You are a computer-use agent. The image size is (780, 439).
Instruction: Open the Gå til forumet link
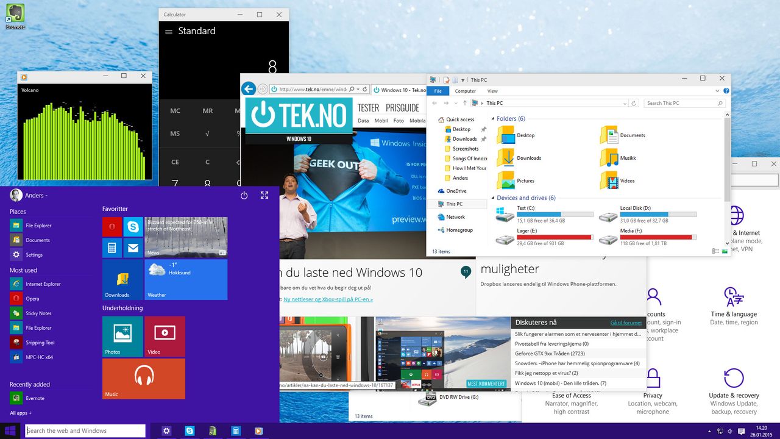click(626, 323)
